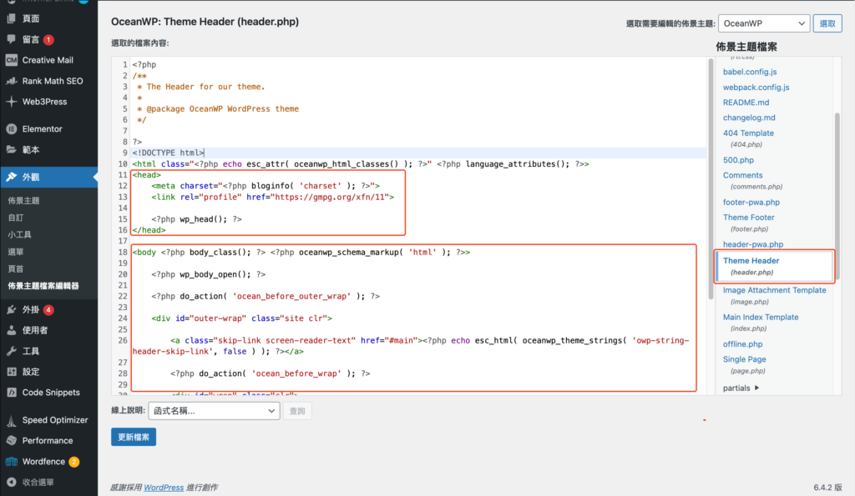Image resolution: width=855 pixels, height=496 pixels.
Task: Open footer-pwa.php in file list
Action: click(x=751, y=202)
